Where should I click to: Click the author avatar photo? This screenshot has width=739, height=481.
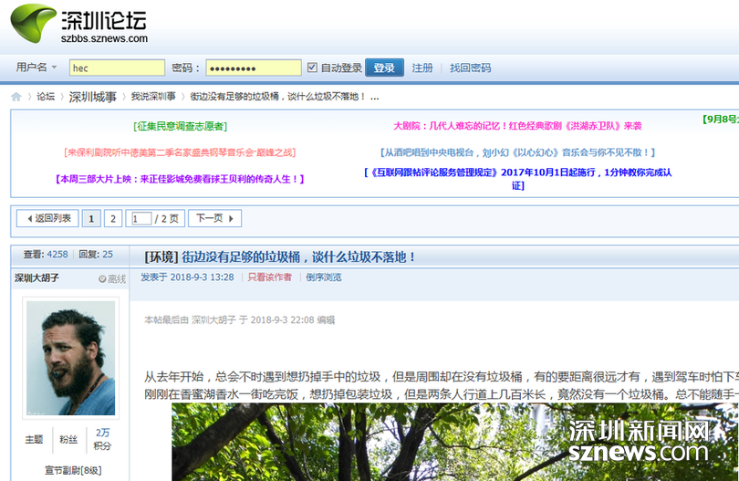pyautogui.click(x=70, y=358)
